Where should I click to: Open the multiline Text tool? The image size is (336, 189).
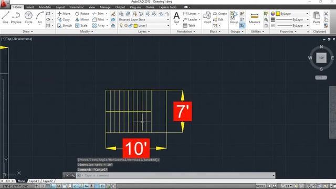(x=176, y=17)
